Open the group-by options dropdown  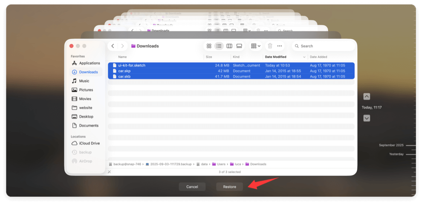click(255, 46)
